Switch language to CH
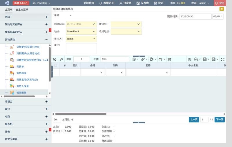Screen dimensions: 232x147 tap(183, 3)
